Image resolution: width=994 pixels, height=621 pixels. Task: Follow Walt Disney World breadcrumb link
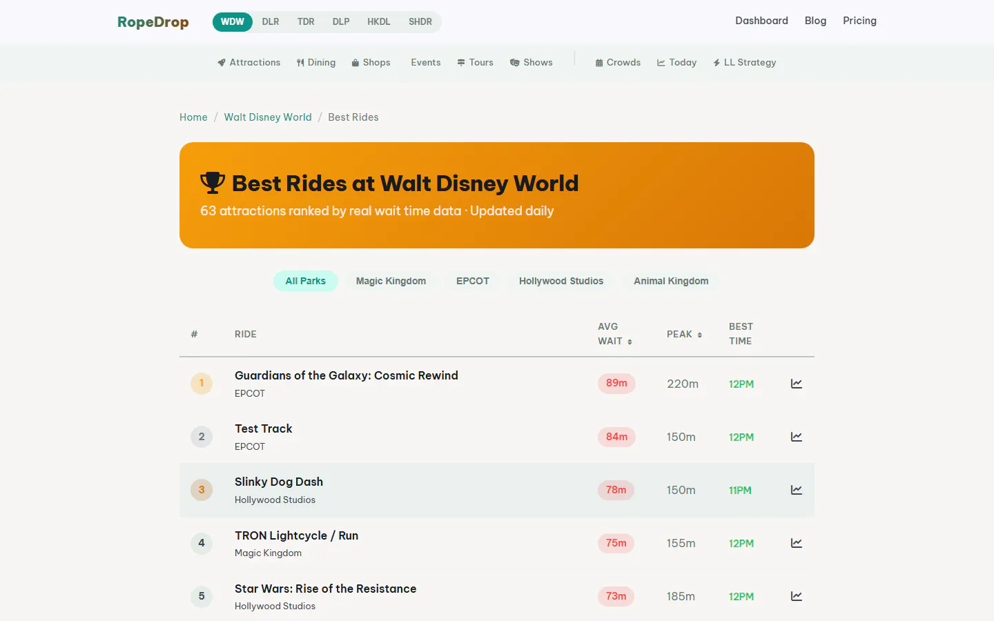point(268,117)
